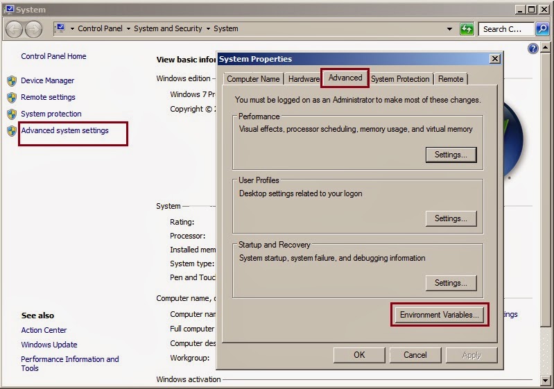Open Performance Settings button
This screenshot has width=554, height=389.
pos(451,155)
